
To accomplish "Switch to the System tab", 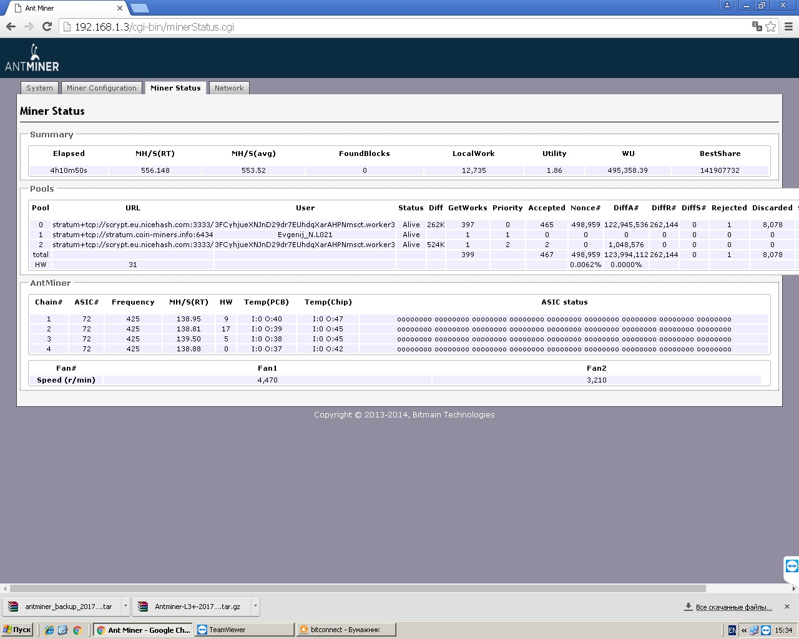I will (39, 88).
